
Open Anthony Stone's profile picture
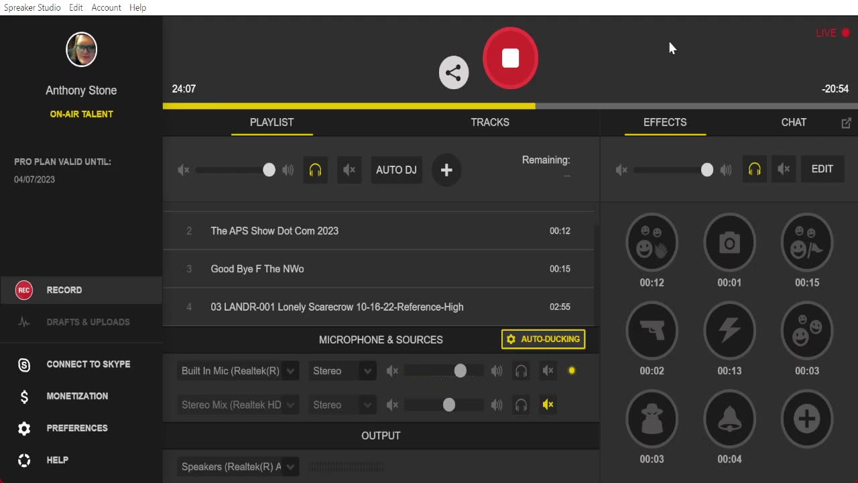81,49
